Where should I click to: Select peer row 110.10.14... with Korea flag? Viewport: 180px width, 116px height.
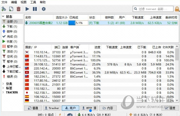[100, 52]
